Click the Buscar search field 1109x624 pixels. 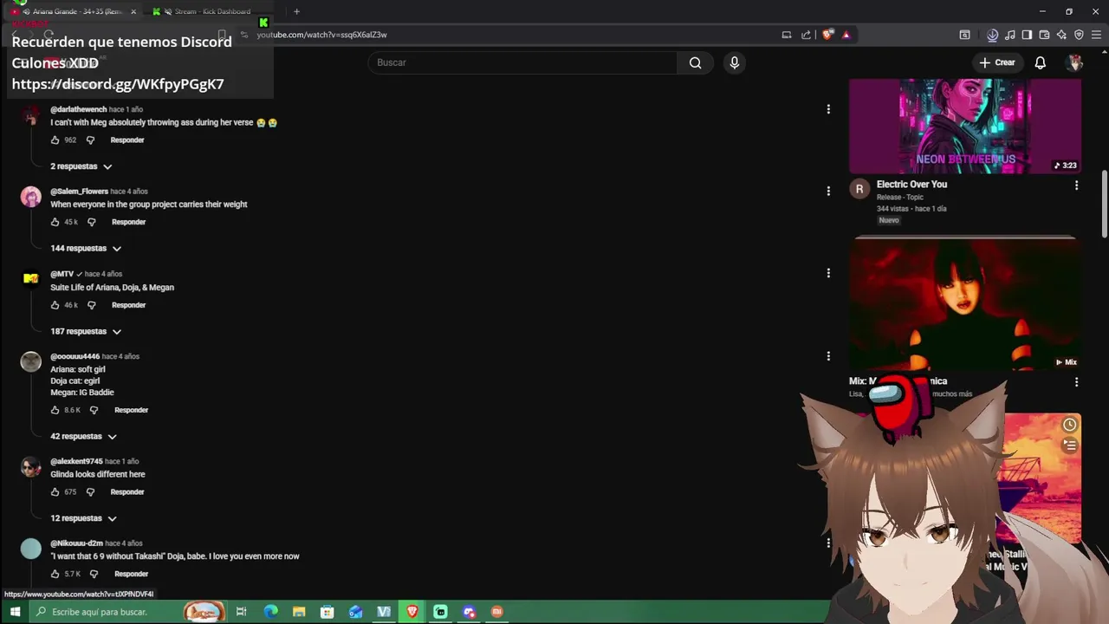click(x=522, y=62)
